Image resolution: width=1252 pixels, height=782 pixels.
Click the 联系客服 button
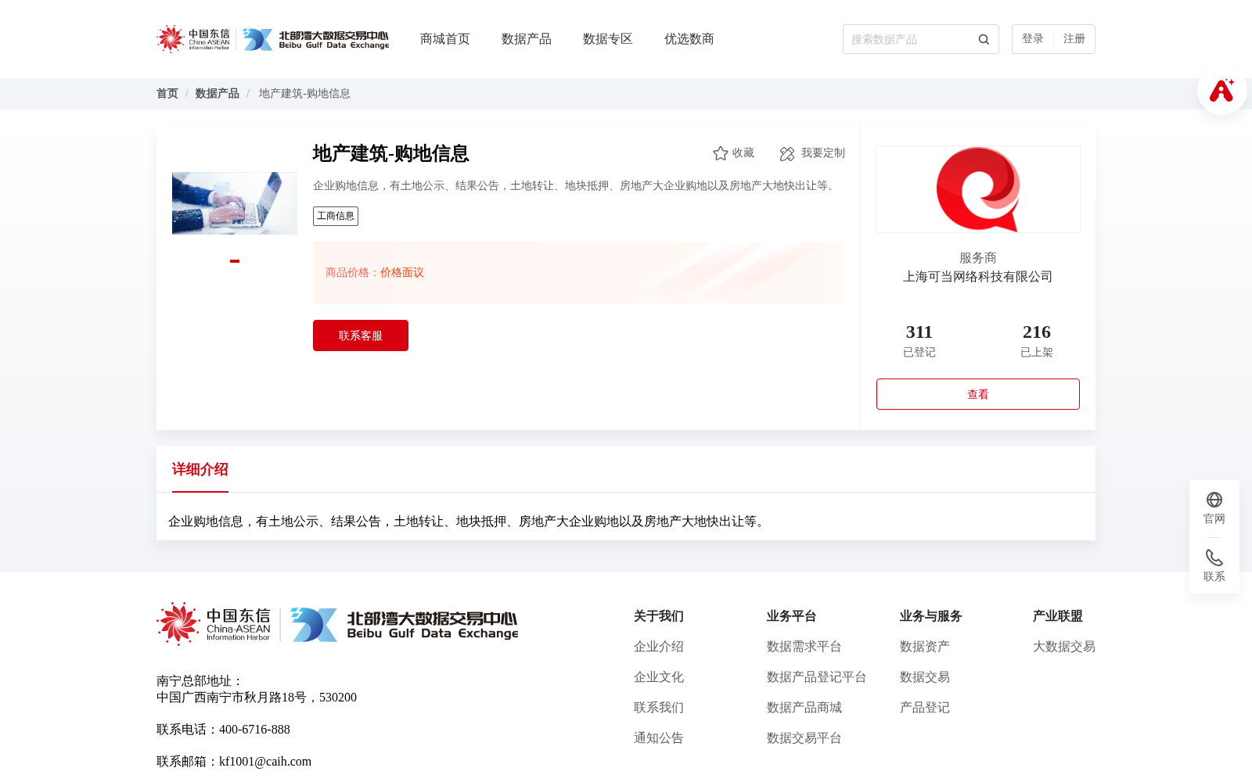tap(361, 335)
